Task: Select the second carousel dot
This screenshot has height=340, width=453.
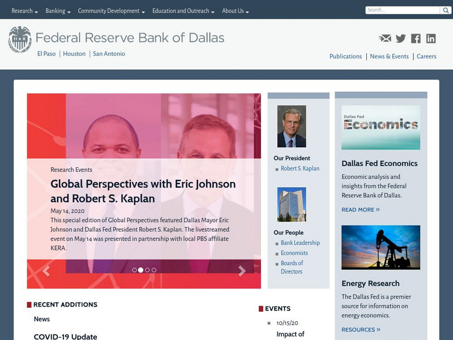Action: click(140, 270)
